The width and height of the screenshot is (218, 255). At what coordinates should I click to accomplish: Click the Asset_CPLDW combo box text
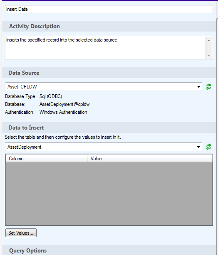[x=22, y=87]
